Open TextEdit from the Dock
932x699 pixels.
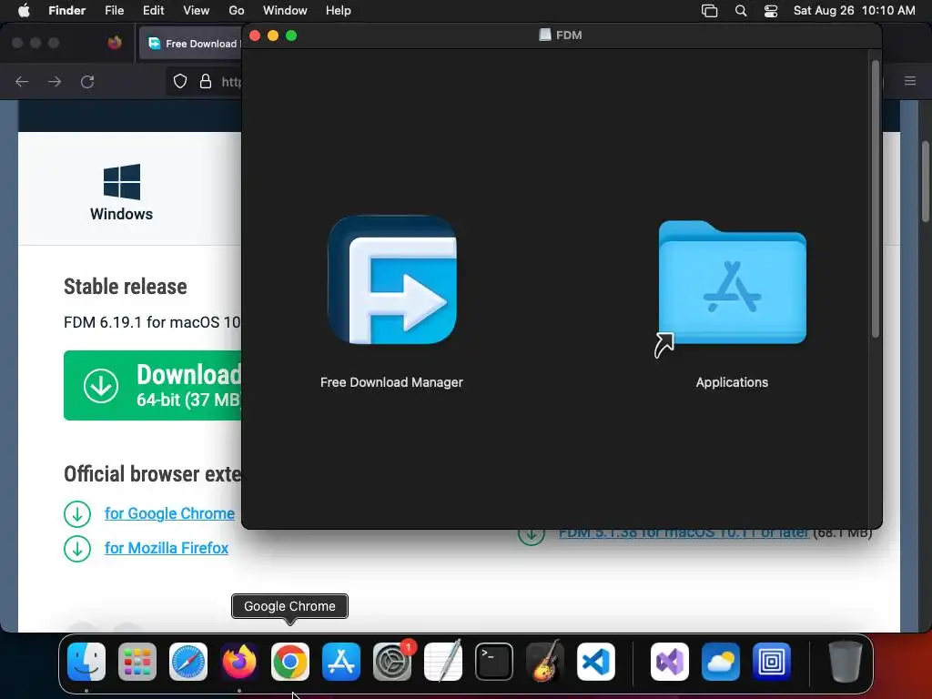443,662
